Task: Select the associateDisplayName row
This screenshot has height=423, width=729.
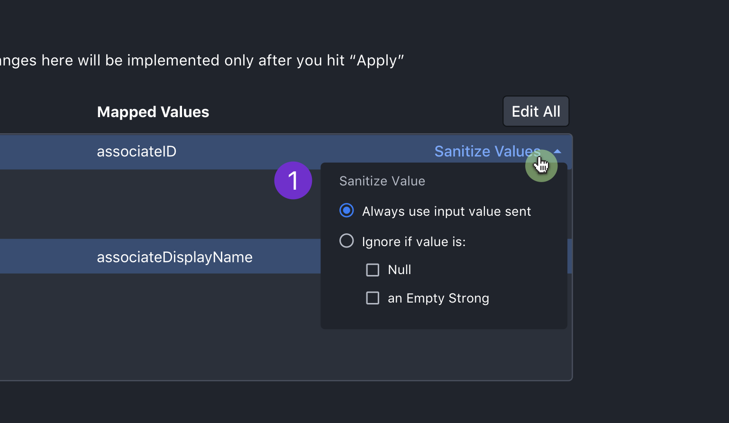Action: point(160,257)
